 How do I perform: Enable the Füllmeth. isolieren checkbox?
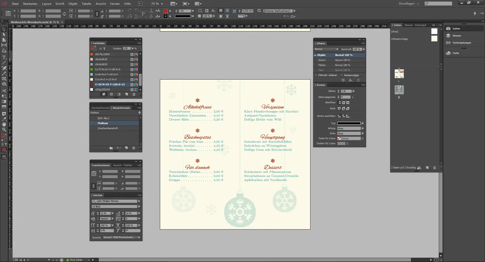[x=316, y=75]
